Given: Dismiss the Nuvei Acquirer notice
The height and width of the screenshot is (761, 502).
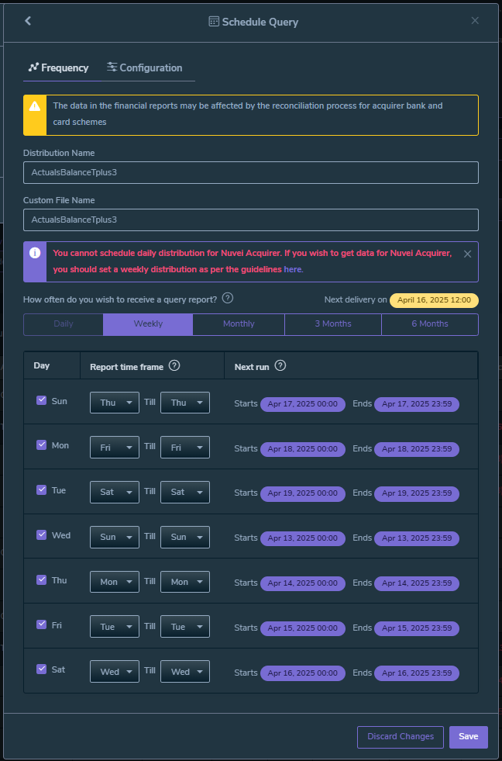Looking at the screenshot, I should coord(467,254).
